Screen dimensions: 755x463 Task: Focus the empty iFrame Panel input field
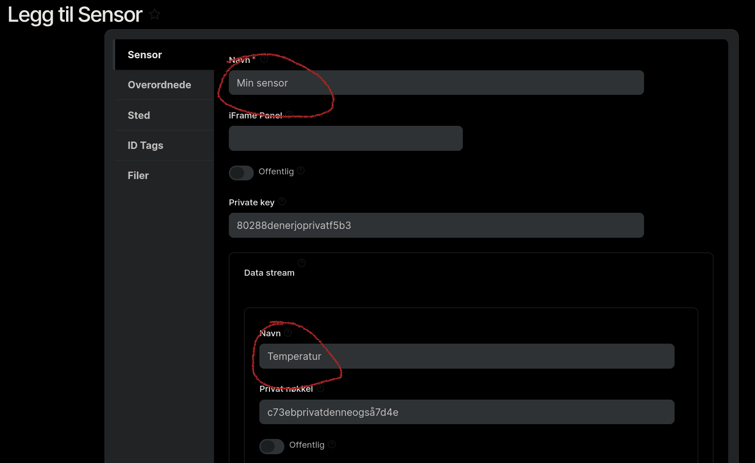tap(345, 138)
